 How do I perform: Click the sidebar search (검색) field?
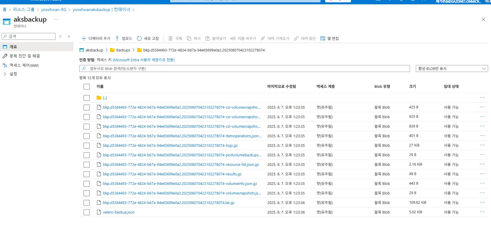pyautogui.click(x=28, y=36)
